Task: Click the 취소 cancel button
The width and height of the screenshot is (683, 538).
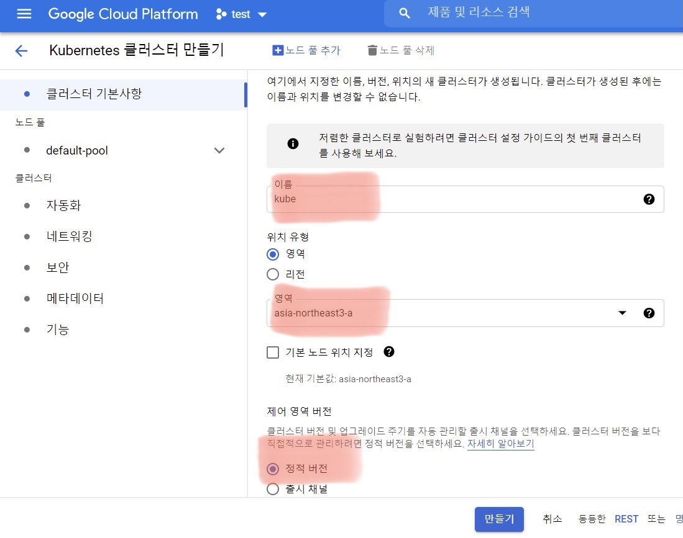Action: (552, 519)
